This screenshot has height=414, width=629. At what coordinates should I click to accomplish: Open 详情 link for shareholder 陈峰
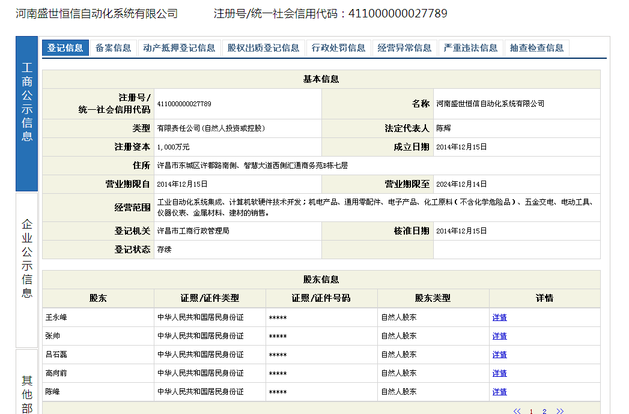coord(499,392)
